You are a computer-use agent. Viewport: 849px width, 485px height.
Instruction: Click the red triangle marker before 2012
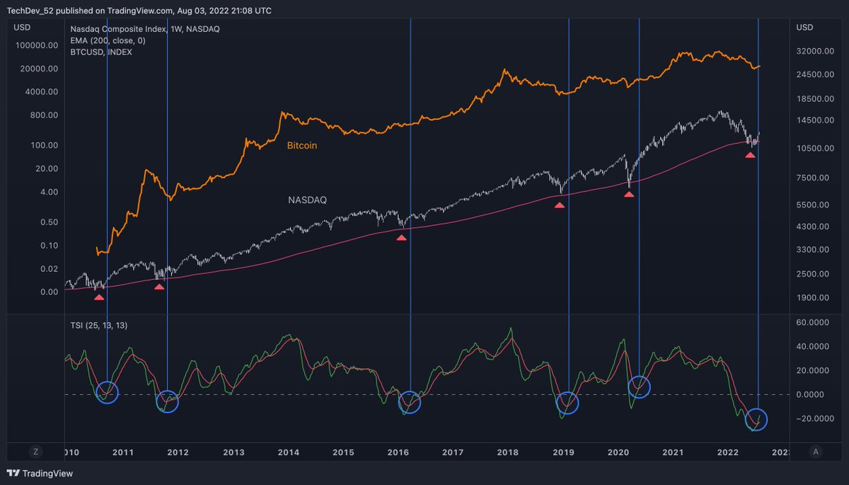point(159,287)
